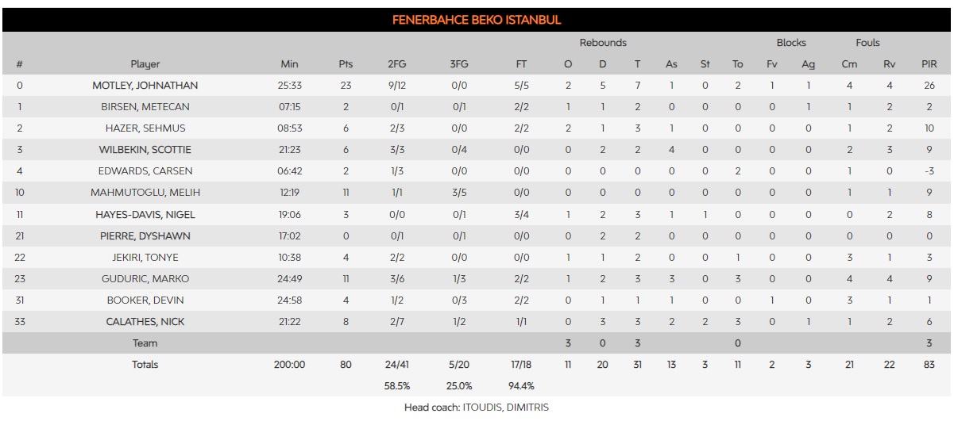Open HAZER, SEHMUS player page
This screenshot has height=421, width=954.
click(x=145, y=128)
